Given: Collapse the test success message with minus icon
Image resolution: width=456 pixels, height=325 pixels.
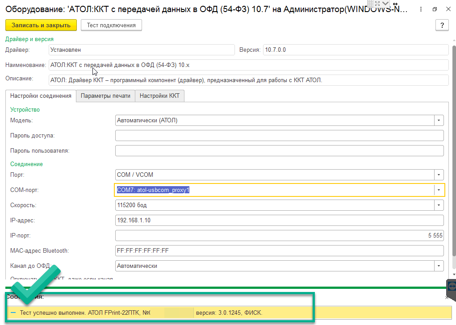Looking at the screenshot, I should point(13,313).
